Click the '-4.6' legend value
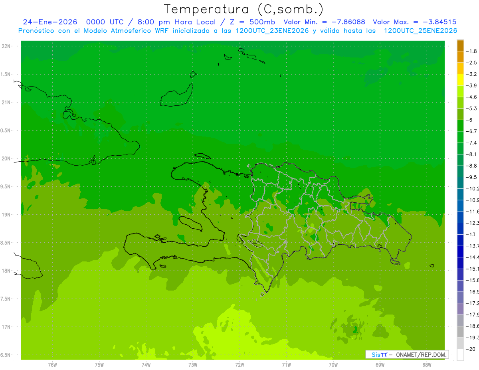 tap(471, 97)
